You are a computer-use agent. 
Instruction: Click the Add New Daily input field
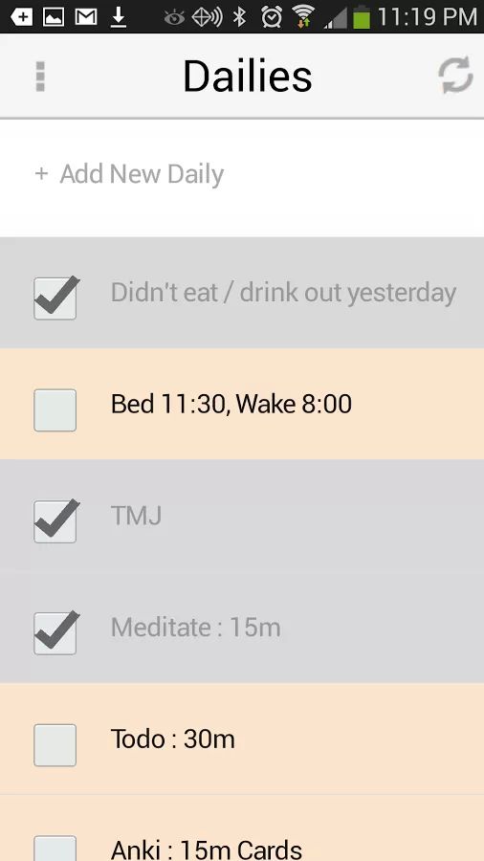click(x=242, y=174)
